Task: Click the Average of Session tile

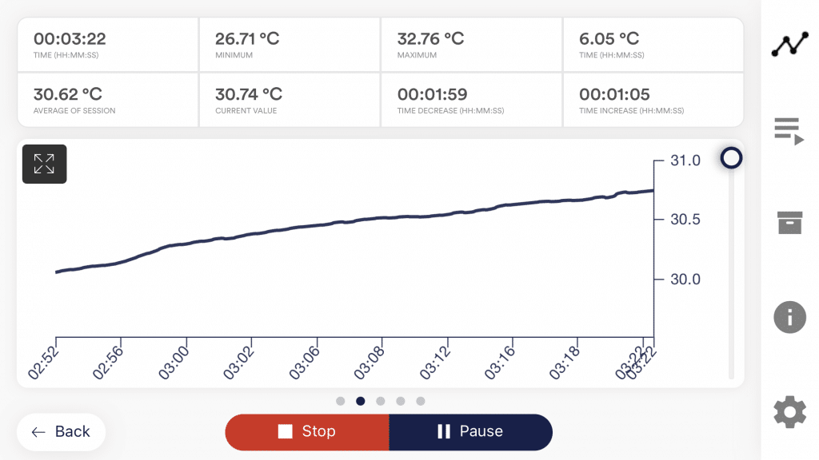Action: point(107,100)
